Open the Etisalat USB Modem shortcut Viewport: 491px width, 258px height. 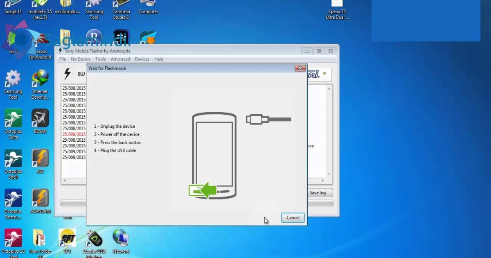pyautogui.click(x=94, y=244)
